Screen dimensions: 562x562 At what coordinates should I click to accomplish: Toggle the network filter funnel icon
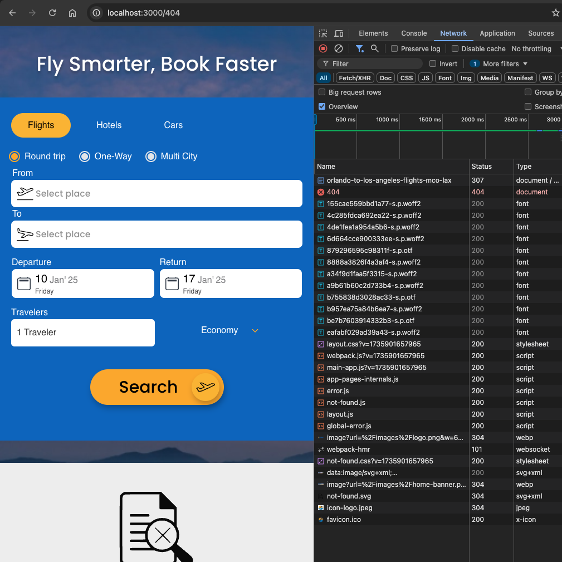click(x=359, y=48)
